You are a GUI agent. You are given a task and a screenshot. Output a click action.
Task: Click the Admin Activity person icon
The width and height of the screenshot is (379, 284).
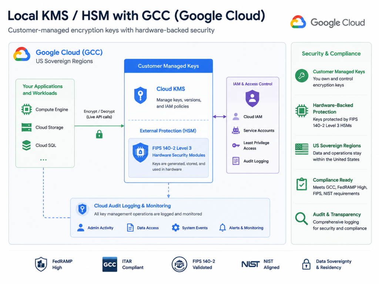pos(81,227)
